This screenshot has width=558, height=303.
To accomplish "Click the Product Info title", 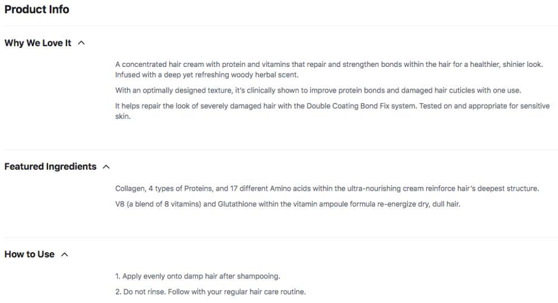I will tap(37, 9).
